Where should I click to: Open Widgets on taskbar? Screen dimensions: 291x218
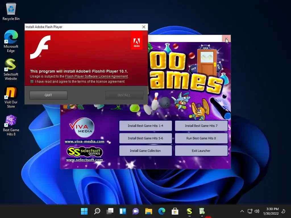pos(123,211)
